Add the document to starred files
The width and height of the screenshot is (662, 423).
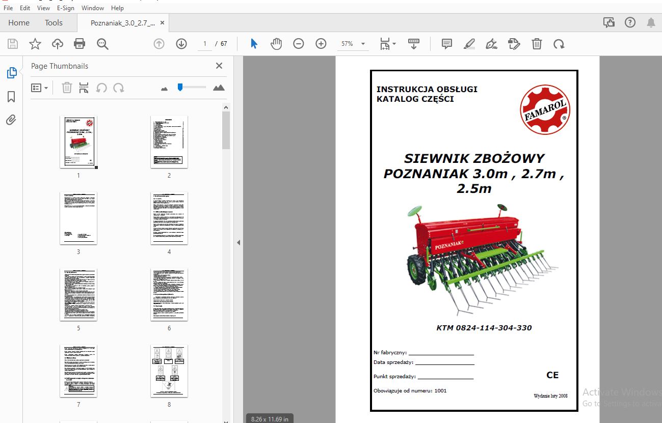point(35,44)
